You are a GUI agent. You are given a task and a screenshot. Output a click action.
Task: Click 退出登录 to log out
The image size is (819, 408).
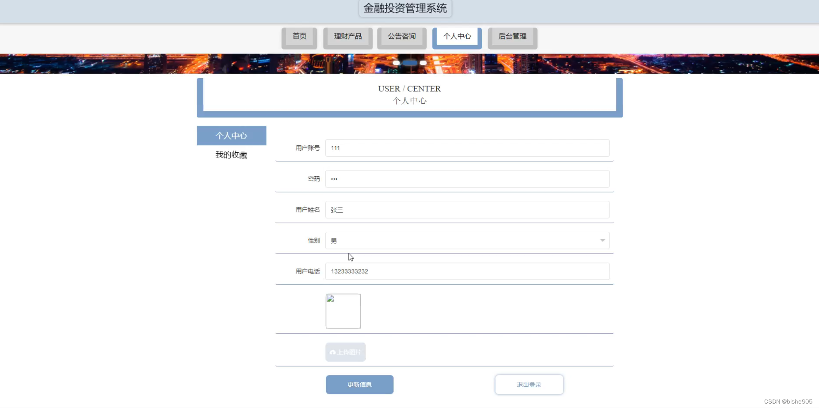(x=529, y=384)
